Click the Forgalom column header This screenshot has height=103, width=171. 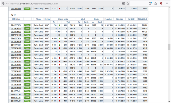pos(108,19)
